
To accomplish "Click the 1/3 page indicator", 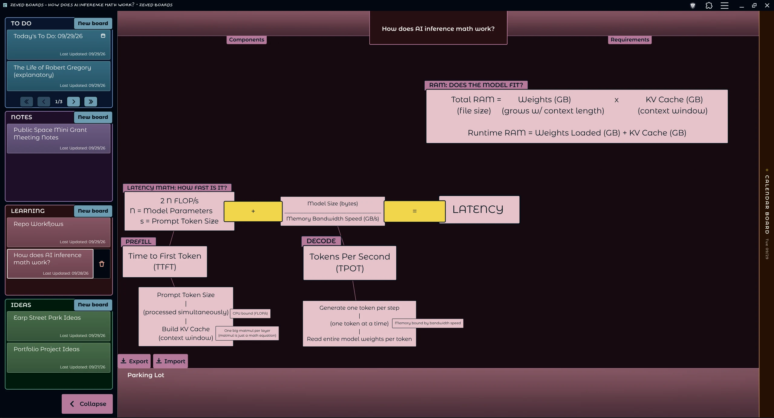I will 59,102.
